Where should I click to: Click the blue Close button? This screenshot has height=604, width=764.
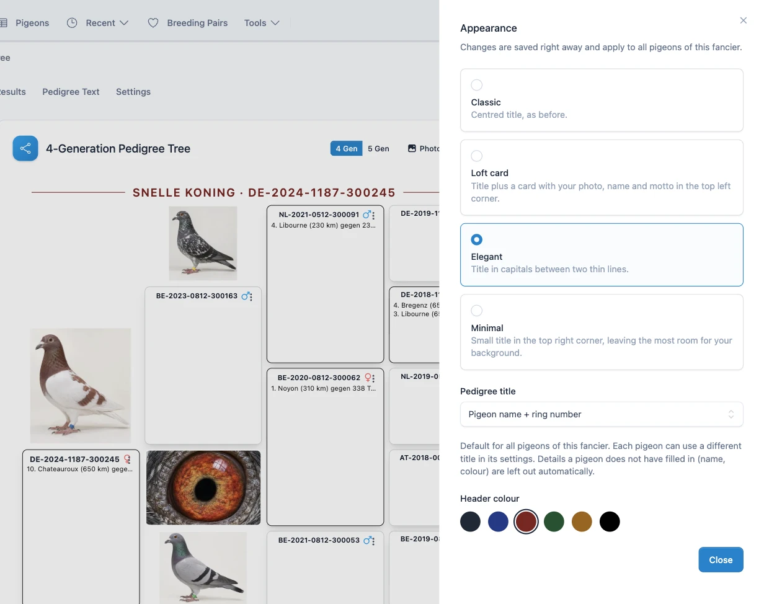pyautogui.click(x=721, y=560)
